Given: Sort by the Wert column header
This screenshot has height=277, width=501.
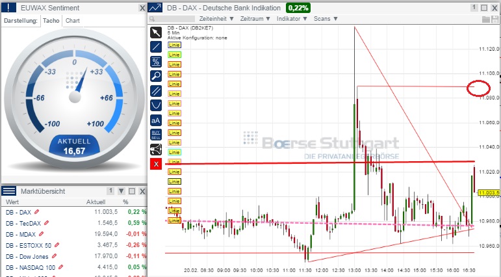Looking at the screenshot, I should click(12, 202).
